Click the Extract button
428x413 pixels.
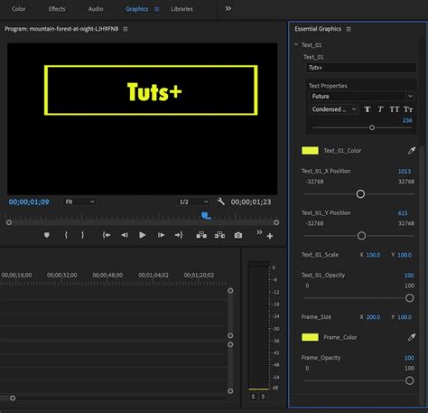(x=219, y=235)
